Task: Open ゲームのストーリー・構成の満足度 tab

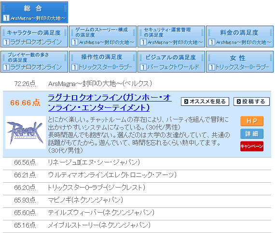Action: click(103, 37)
